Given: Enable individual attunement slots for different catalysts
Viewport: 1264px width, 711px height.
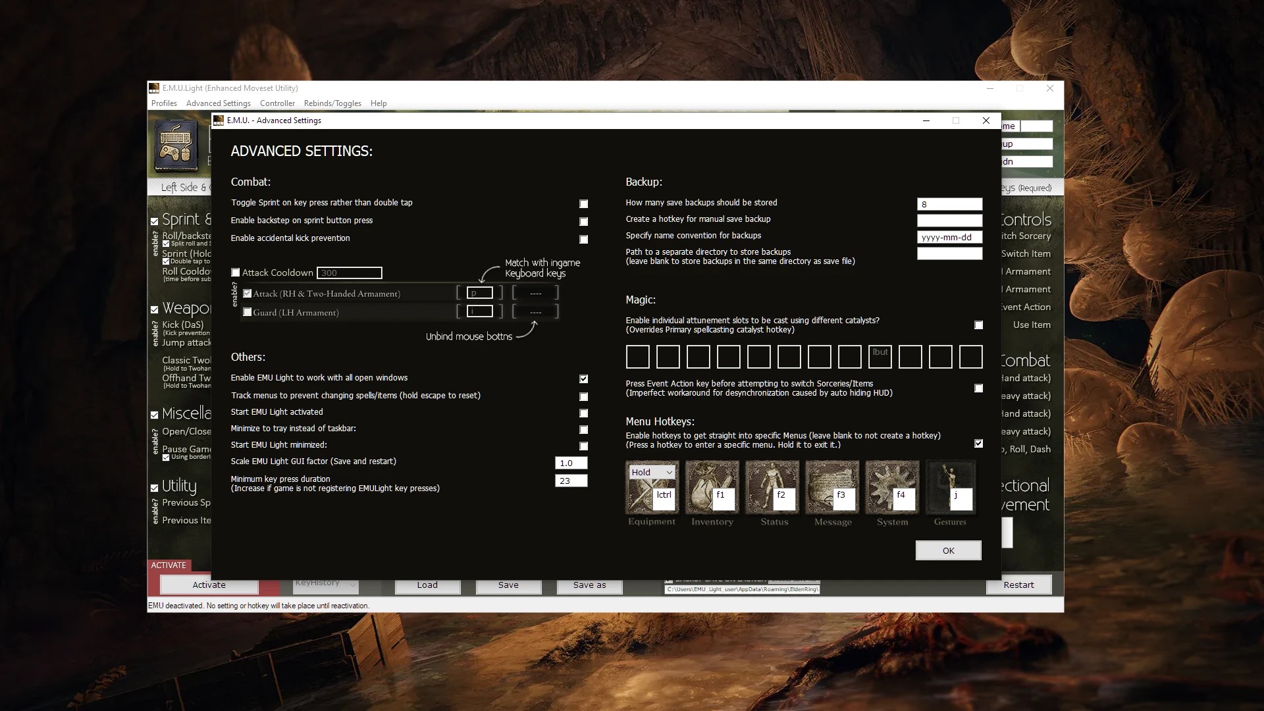Looking at the screenshot, I should click(978, 325).
